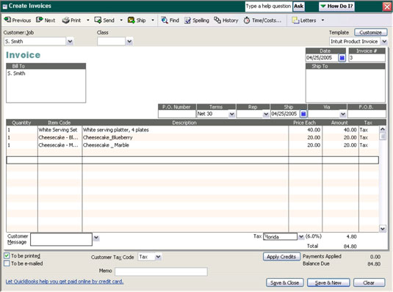Click the Letters toolbar button

click(304, 21)
